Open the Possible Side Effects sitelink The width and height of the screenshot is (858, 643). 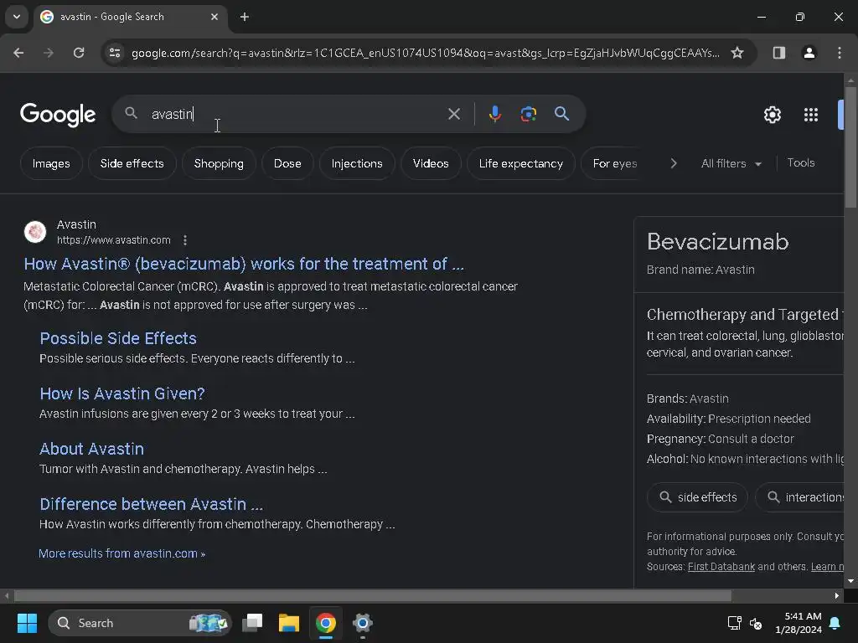click(x=118, y=338)
